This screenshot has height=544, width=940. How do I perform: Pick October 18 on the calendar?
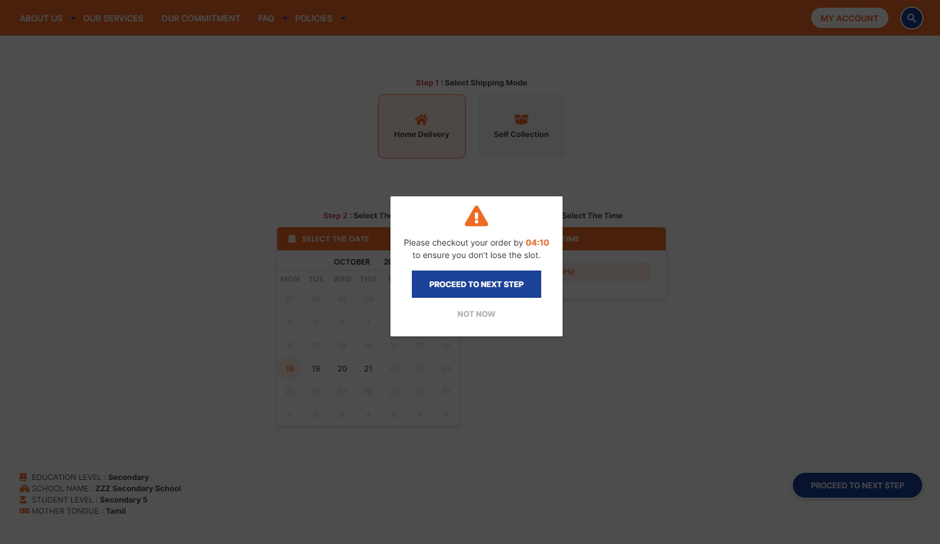[x=290, y=368]
